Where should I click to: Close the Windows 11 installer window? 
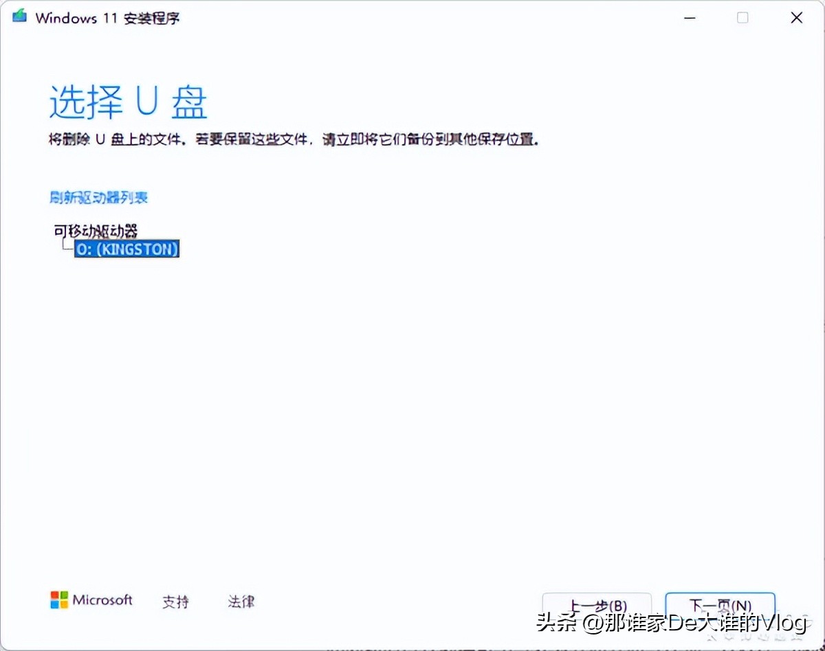(x=796, y=17)
